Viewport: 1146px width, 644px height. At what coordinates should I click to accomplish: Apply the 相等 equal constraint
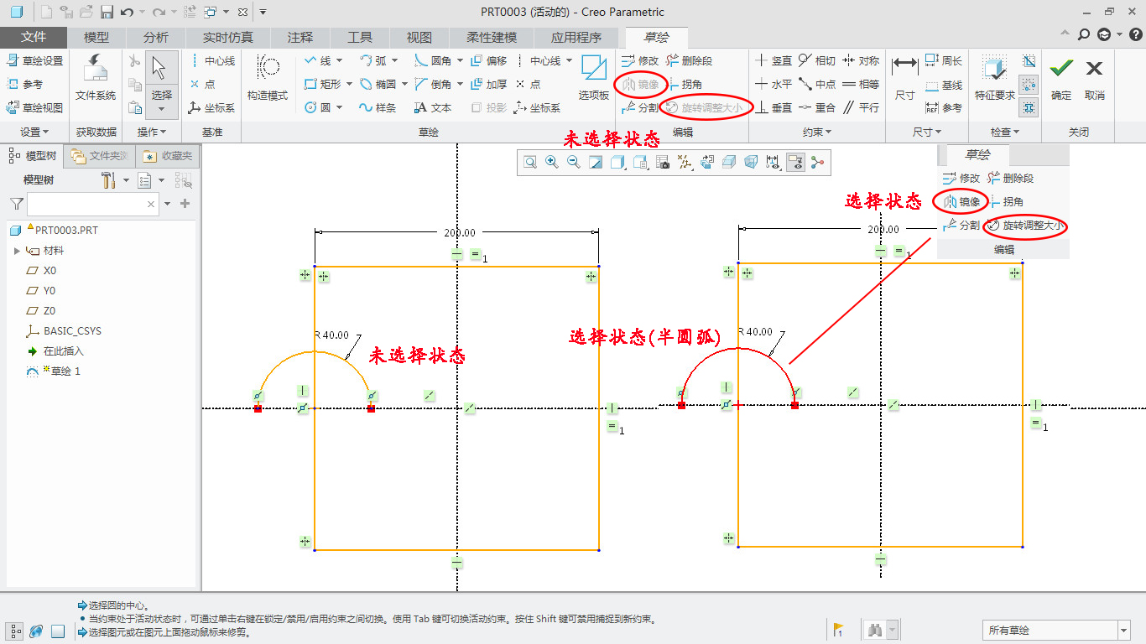860,84
